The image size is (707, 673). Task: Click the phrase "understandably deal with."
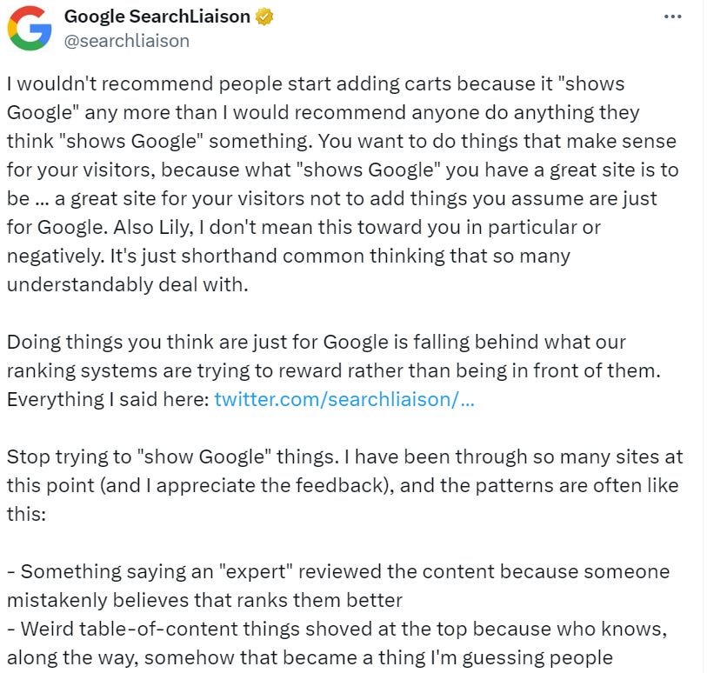(x=128, y=284)
